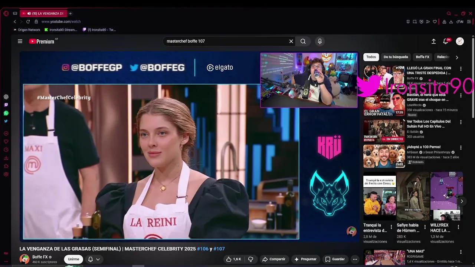Select De tu búsqueda filter chip

coord(396,57)
